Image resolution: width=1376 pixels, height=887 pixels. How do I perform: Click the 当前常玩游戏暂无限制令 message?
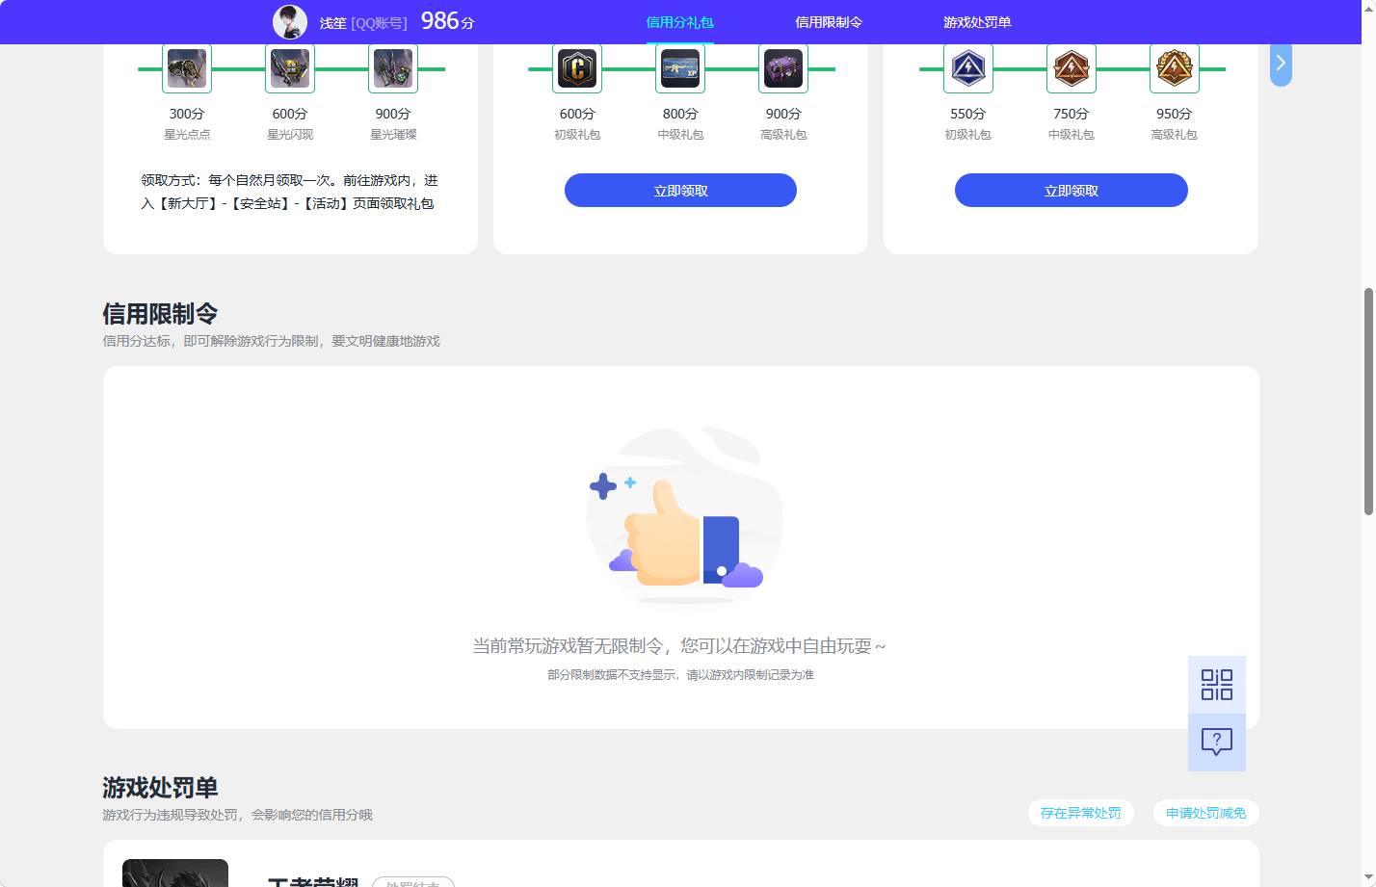[x=679, y=645]
